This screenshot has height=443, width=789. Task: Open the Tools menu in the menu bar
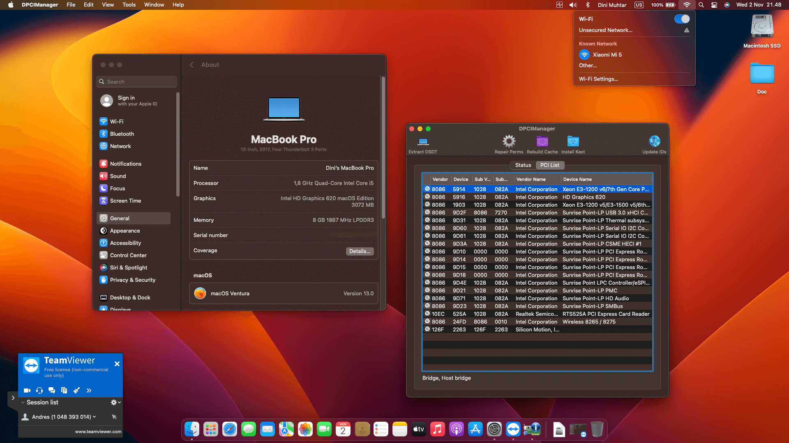[x=129, y=5]
